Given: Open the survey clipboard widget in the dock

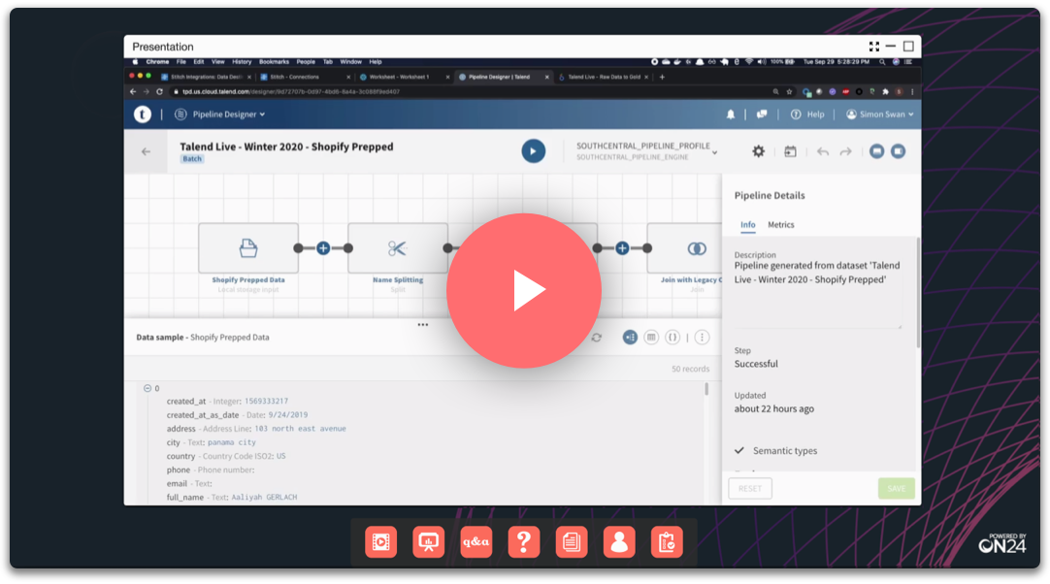Looking at the screenshot, I should coord(667,542).
